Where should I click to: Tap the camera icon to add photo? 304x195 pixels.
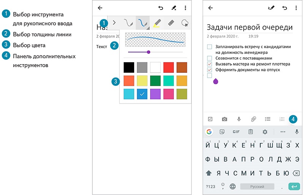[225, 119]
